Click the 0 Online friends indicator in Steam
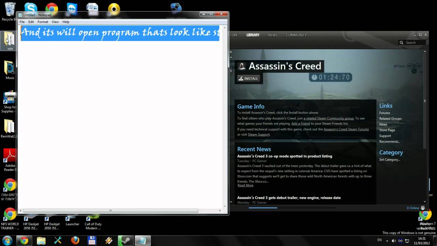 [415, 208]
